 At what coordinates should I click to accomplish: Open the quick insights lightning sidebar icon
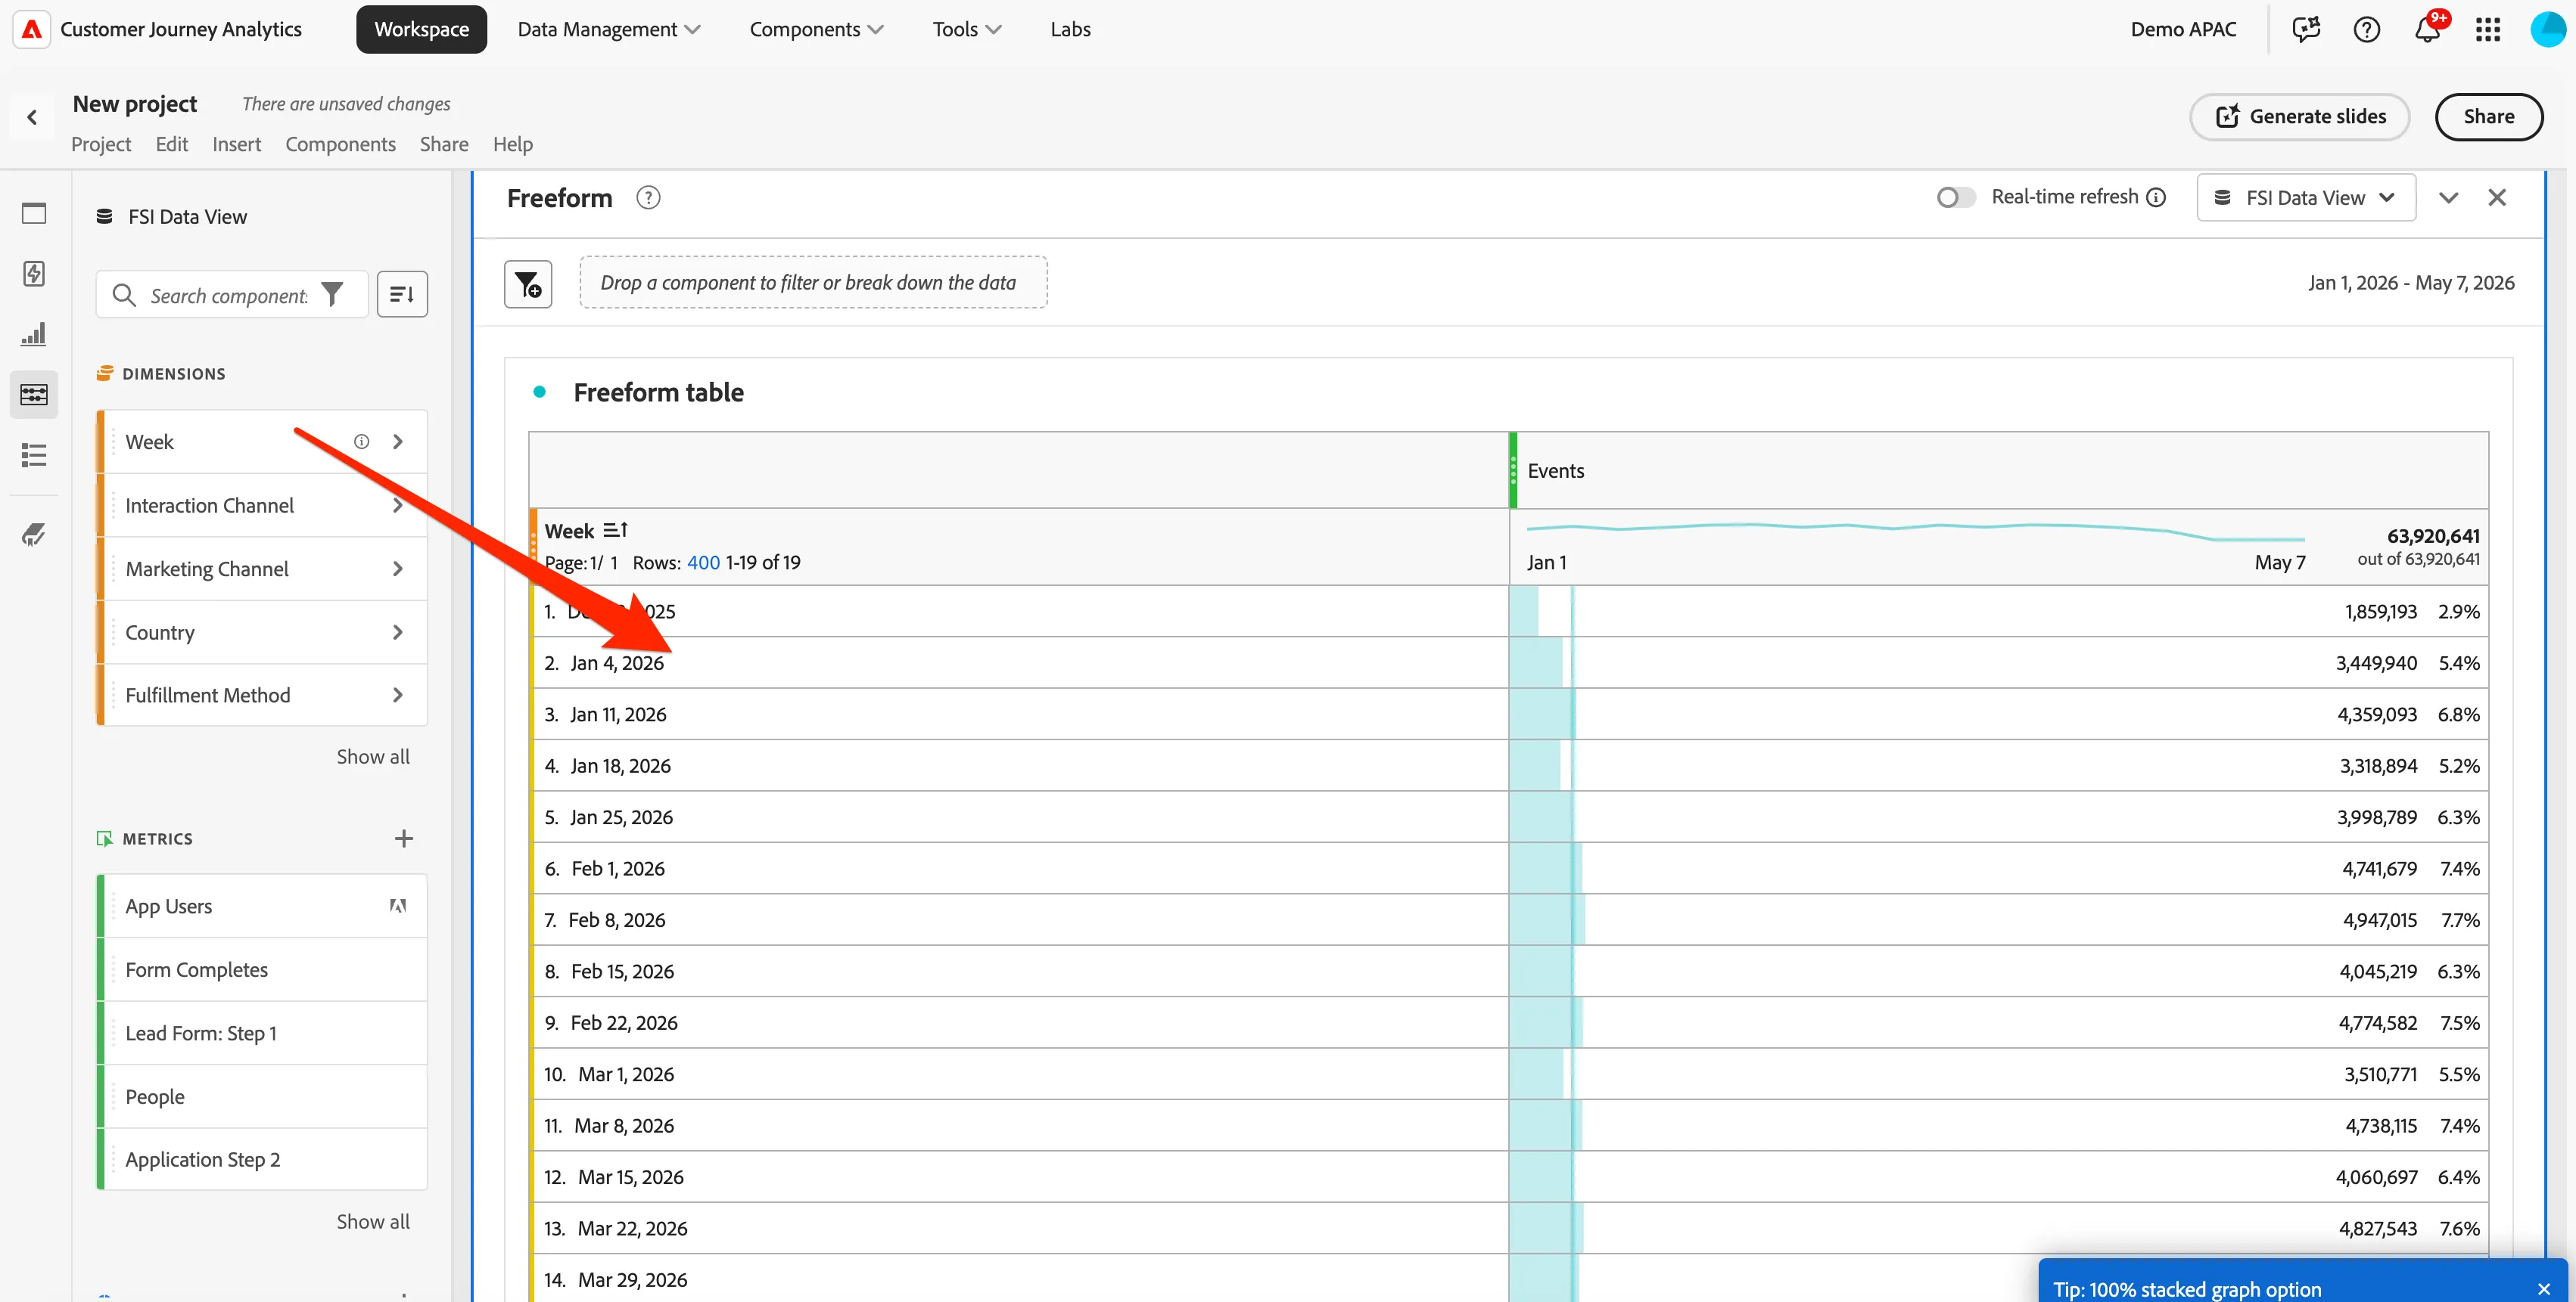coord(34,273)
